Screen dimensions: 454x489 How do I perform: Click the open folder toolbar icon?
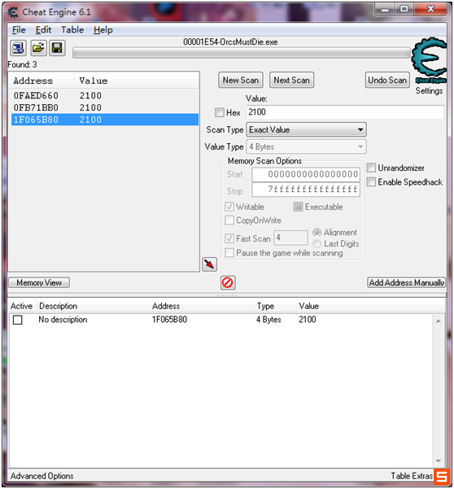point(38,48)
